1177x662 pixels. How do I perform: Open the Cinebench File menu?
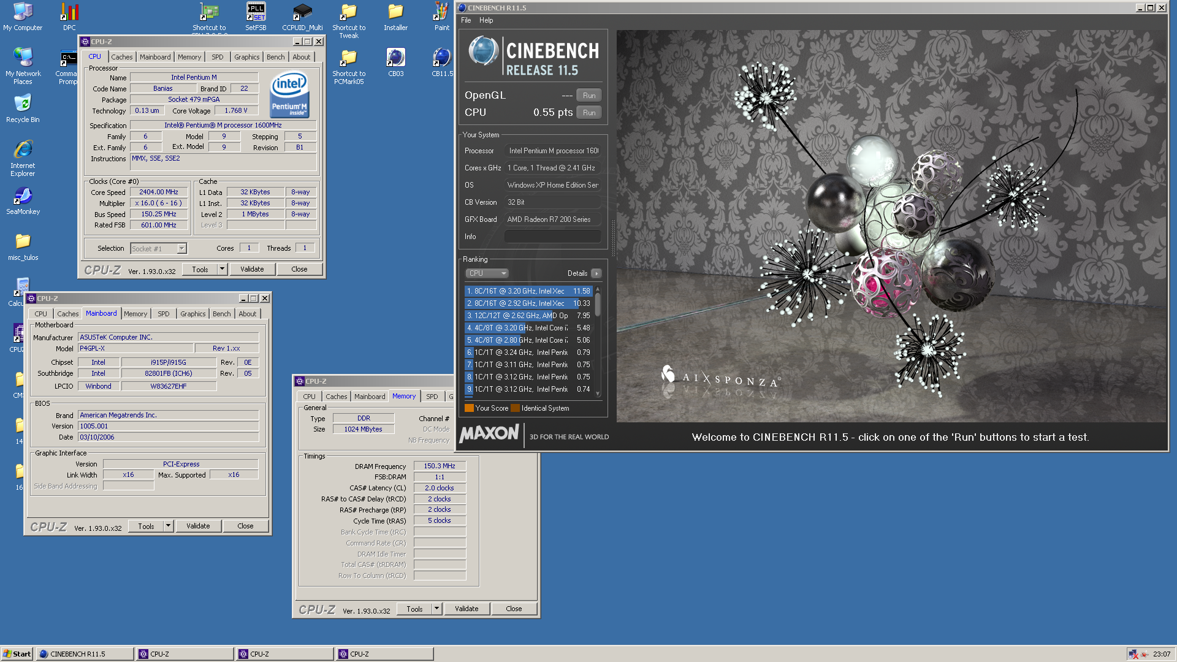(x=466, y=20)
